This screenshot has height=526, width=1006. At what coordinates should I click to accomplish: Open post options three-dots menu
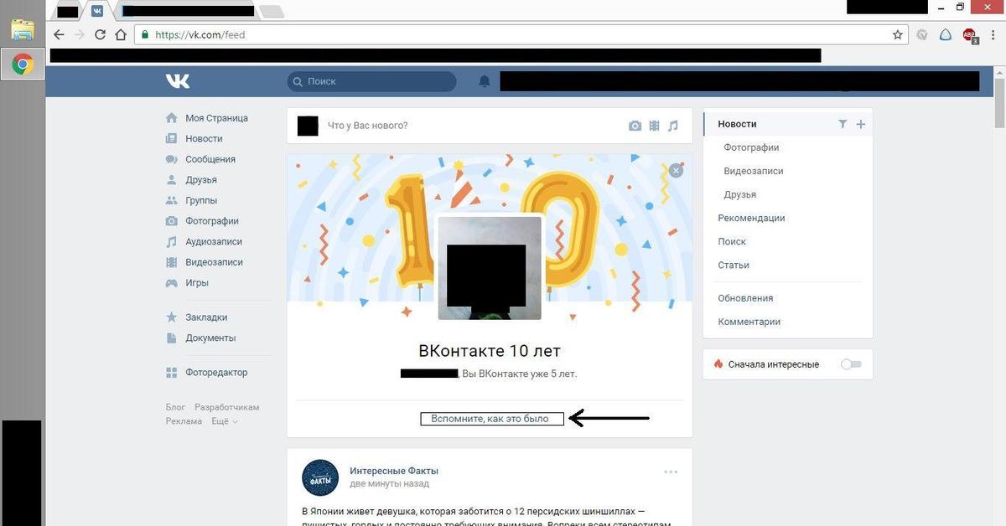[x=671, y=472]
